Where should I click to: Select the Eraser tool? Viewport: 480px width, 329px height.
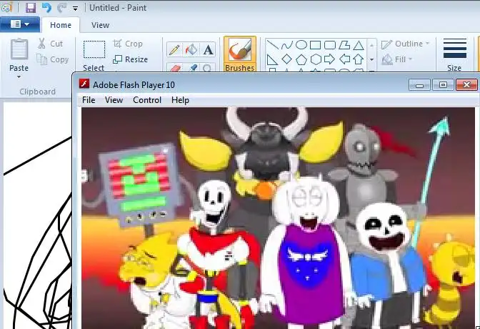click(174, 68)
